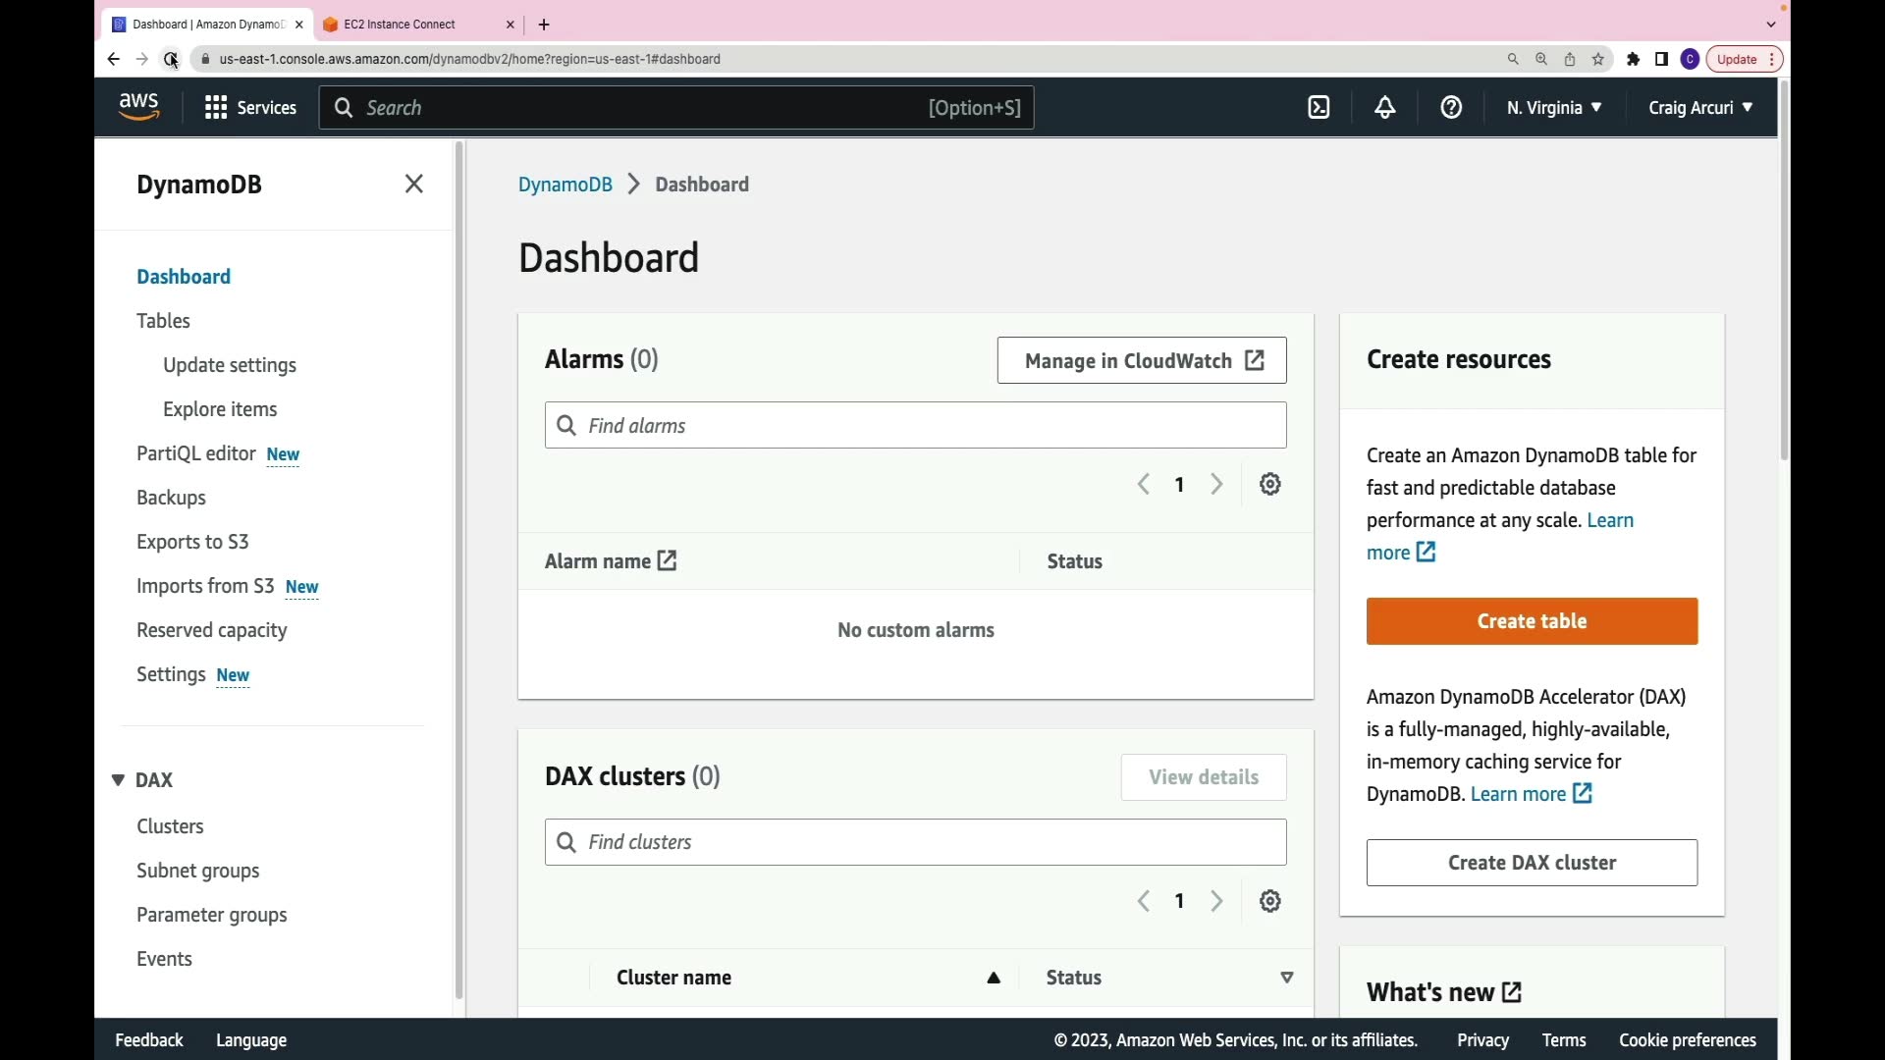
Task: Click Manage in CloudWatch button
Action: tap(1141, 361)
